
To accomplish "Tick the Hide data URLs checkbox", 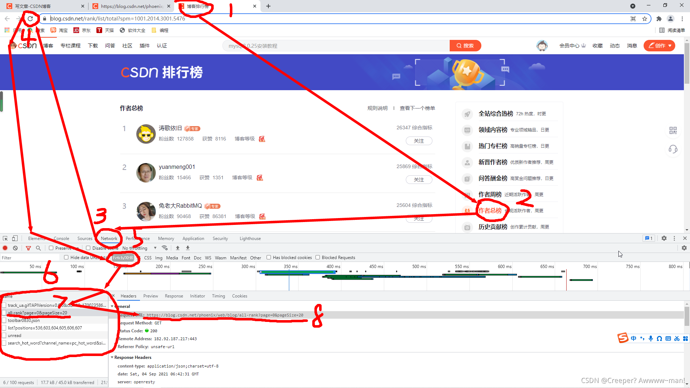I will 66,257.
